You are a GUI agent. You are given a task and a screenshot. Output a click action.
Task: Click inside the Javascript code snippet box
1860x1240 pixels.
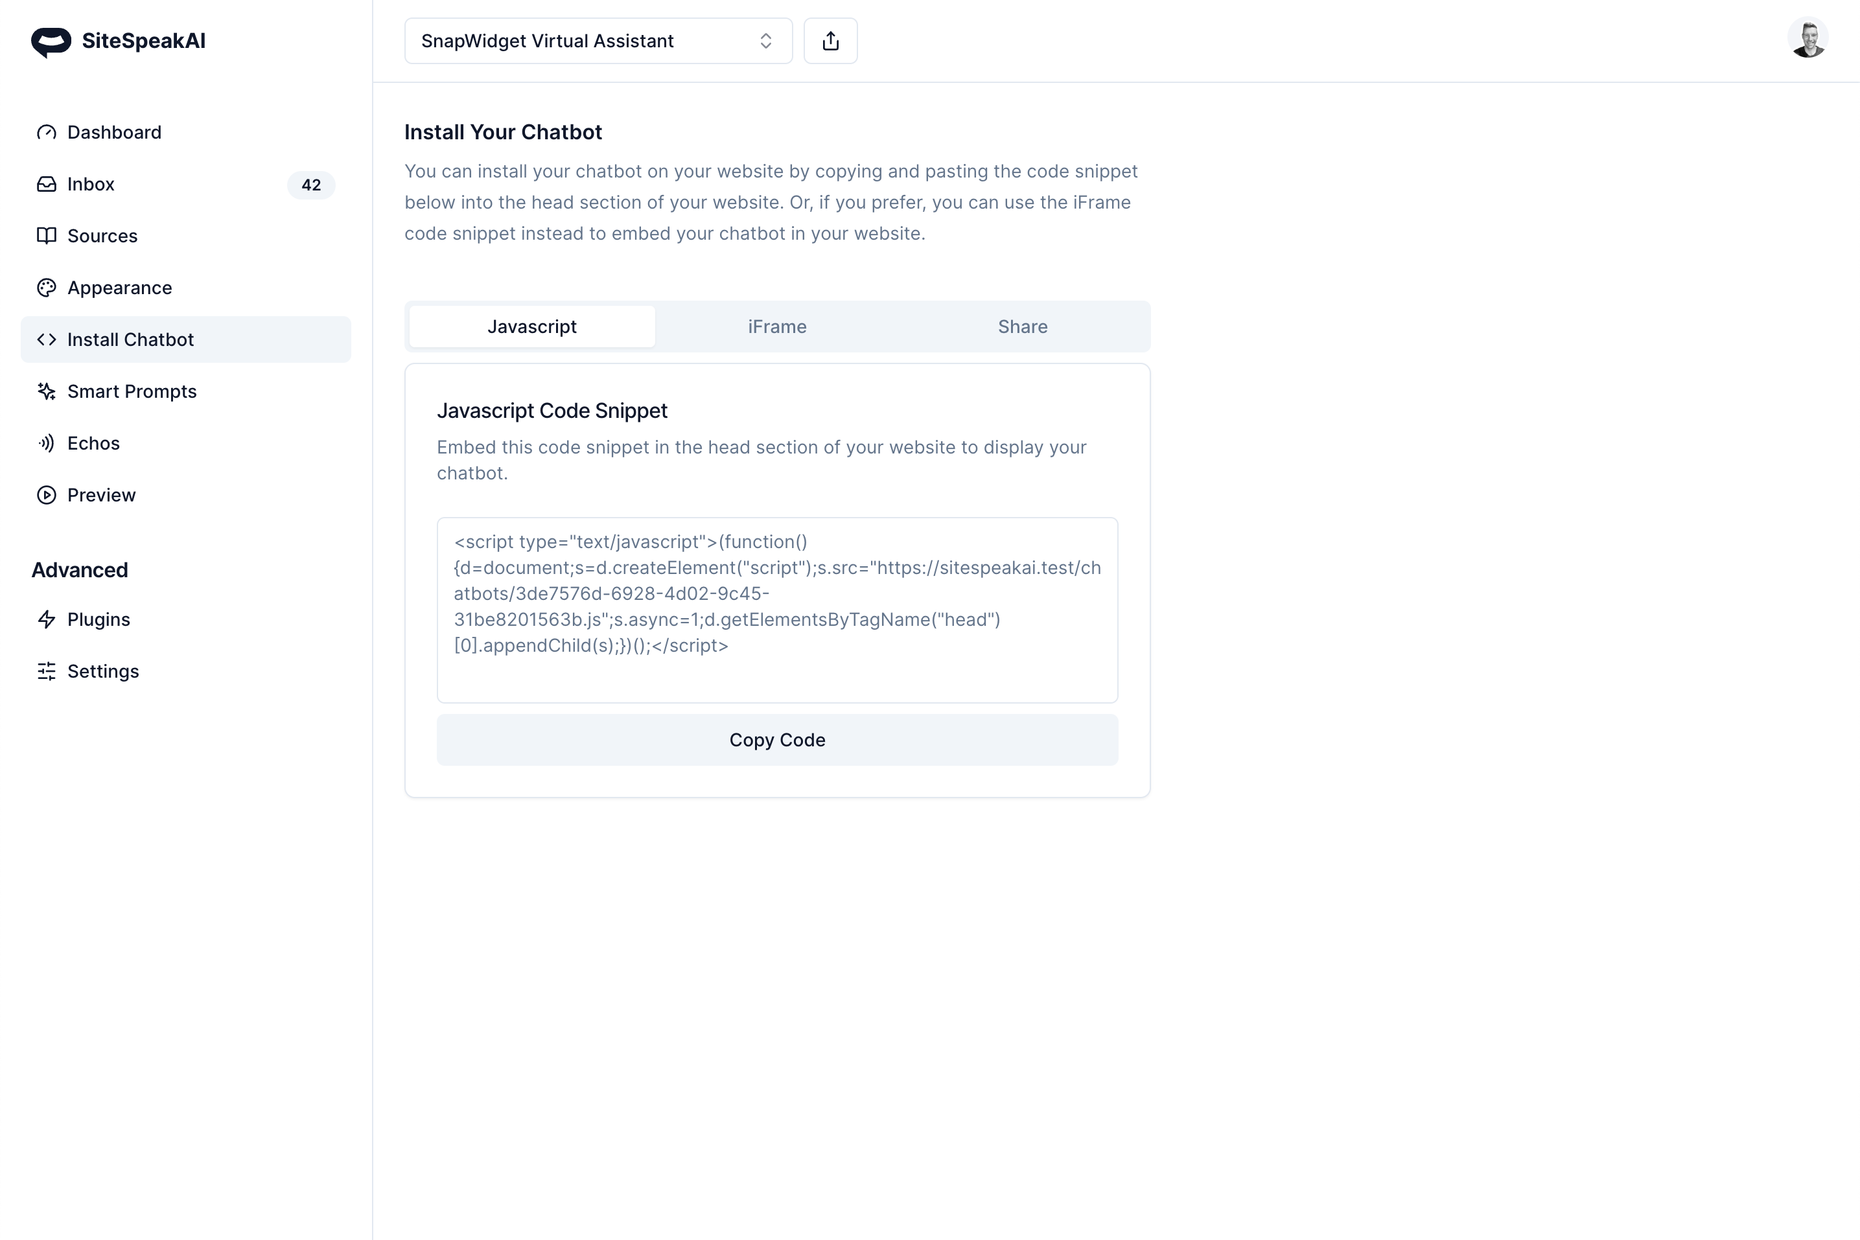[x=777, y=610]
